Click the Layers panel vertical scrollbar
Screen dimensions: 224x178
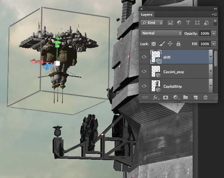tap(216, 59)
